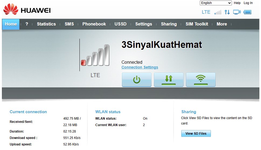The width and height of the screenshot is (261, 150).
Task: Click the upload speed value 52.95 Kb/s
Action: click(x=71, y=144)
